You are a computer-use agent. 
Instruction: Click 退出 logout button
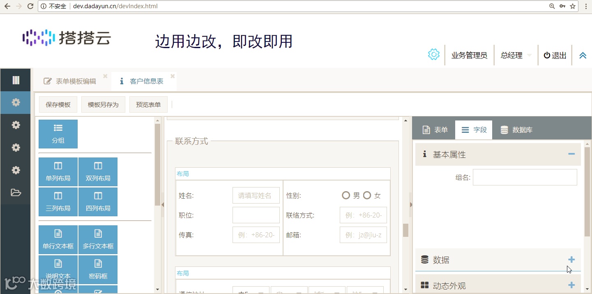pos(555,56)
